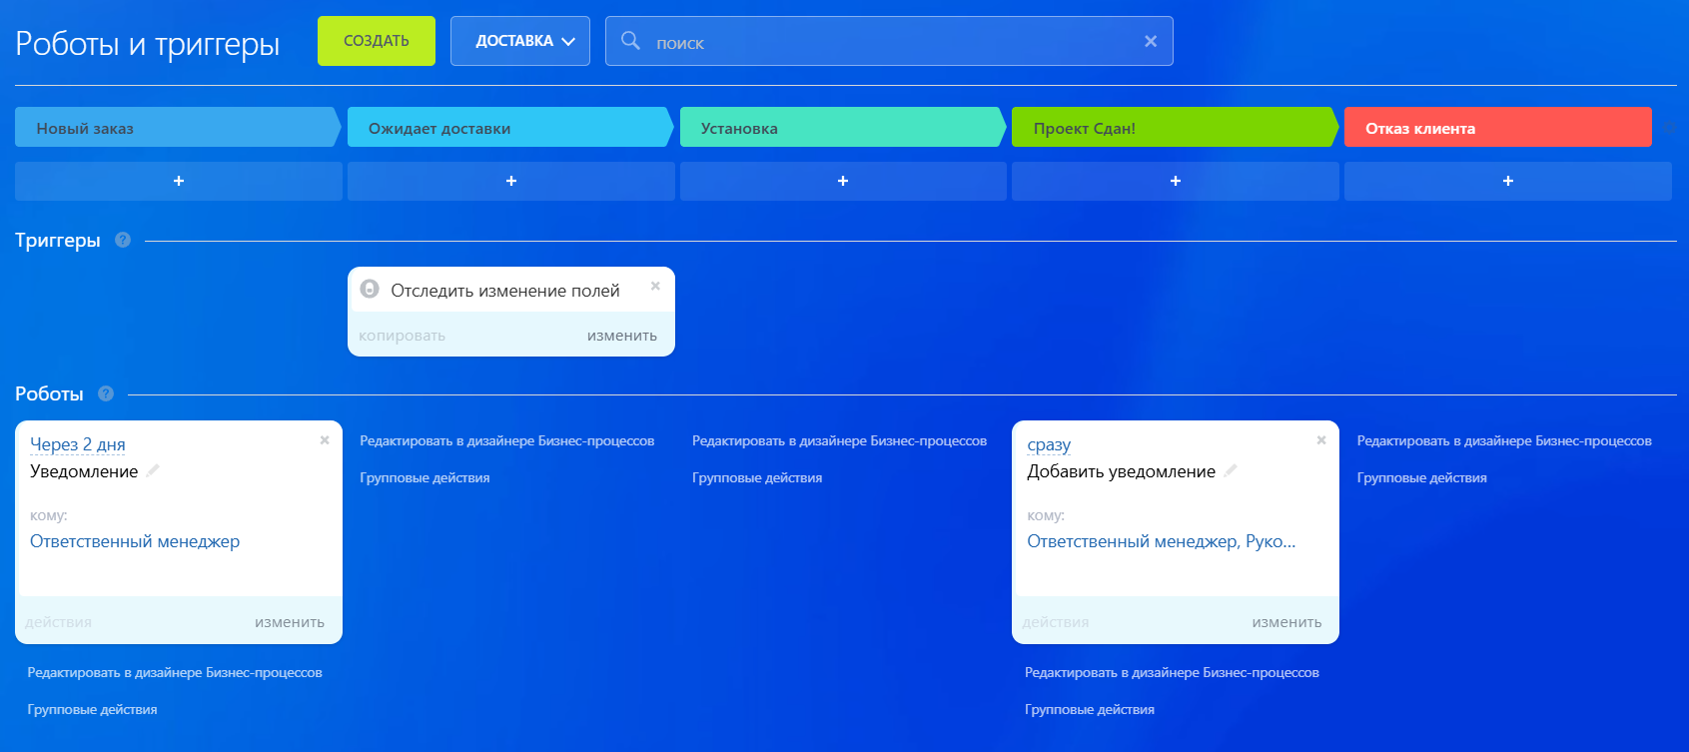Click the Отследить изменение полей trigger title
This screenshot has height=752, width=1689.
pyautogui.click(x=505, y=291)
